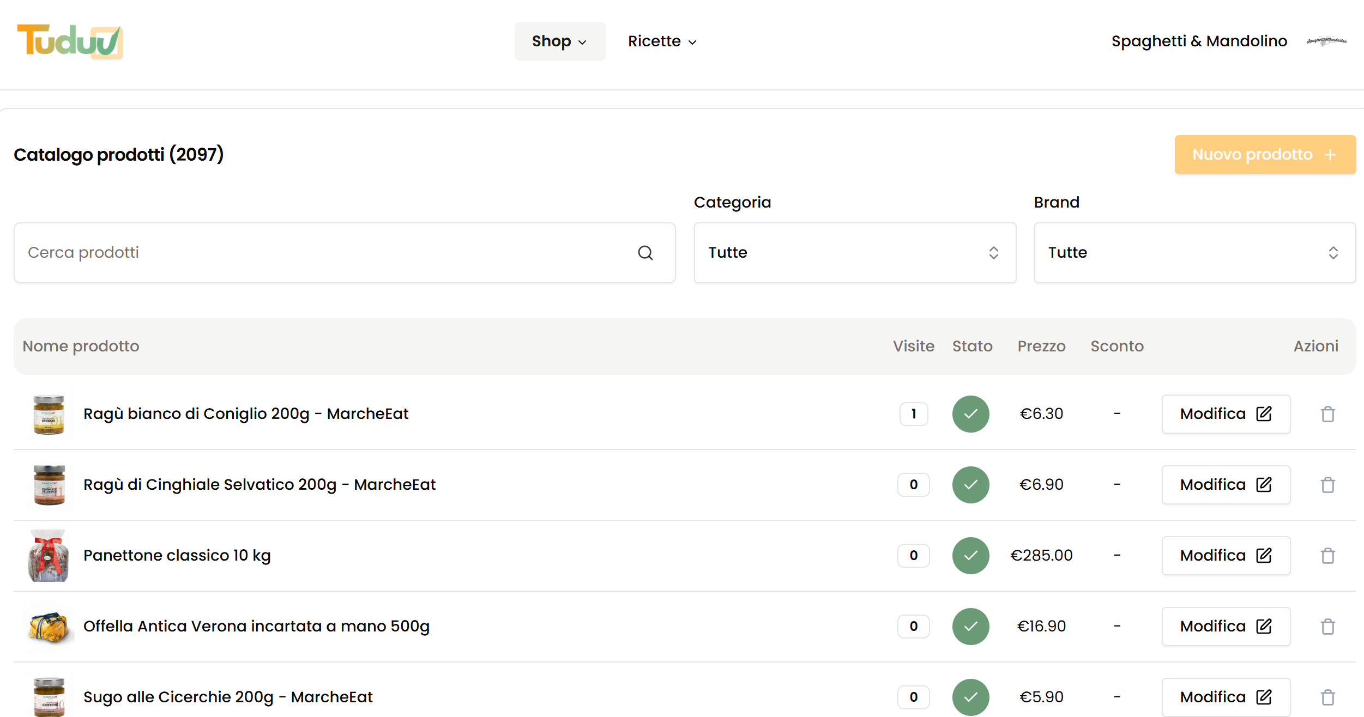This screenshot has width=1364, height=717.
Task: Expand the Brand filter dropdown
Action: pos(1194,253)
